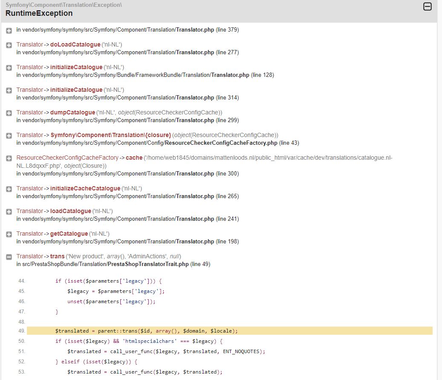Click the cache method name
442x380 pixels.
point(134,158)
